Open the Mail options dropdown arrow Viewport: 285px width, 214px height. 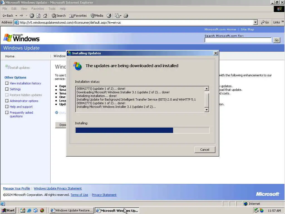coord(121,16)
